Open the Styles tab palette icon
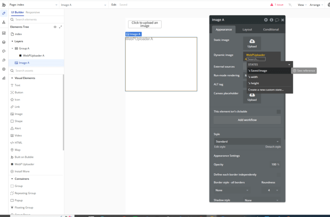Image resolution: width=330 pixels, height=217 pixels. pos(4,51)
